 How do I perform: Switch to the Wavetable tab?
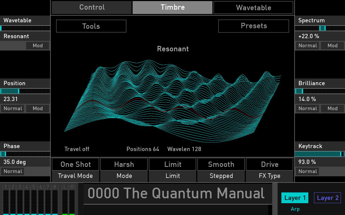point(253,8)
